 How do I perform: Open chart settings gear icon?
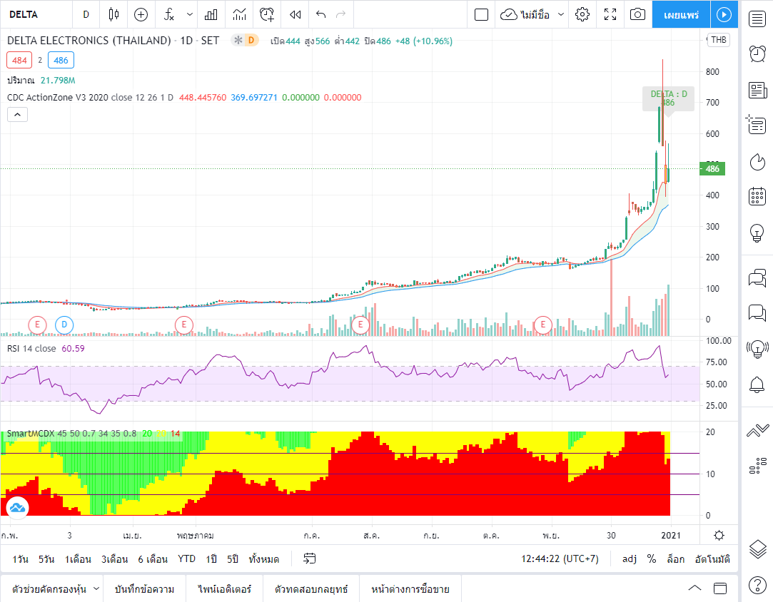click(582, 14)
